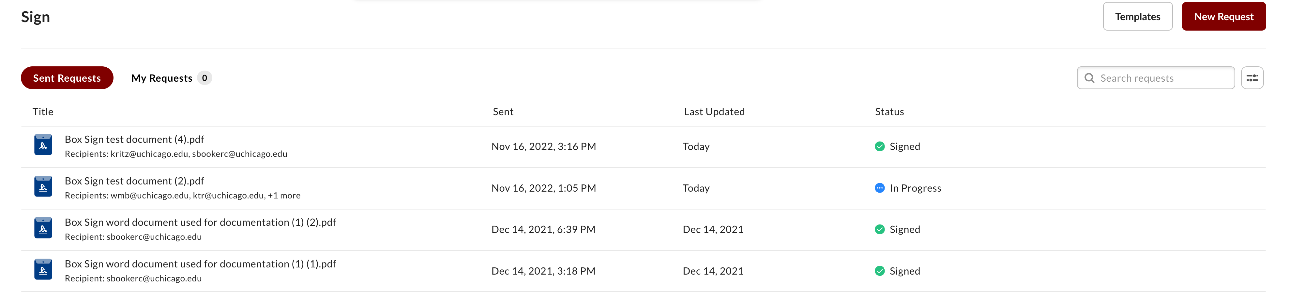Sort documents by the Title column
The width and height of the screenshot is (1289, 298).
[42, 111]
